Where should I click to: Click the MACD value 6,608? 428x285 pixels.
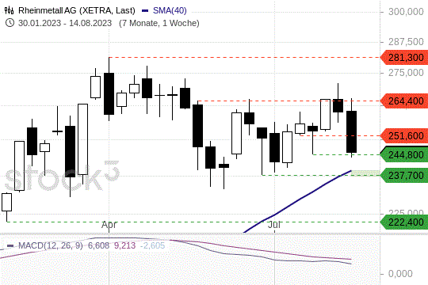[98, 245]
